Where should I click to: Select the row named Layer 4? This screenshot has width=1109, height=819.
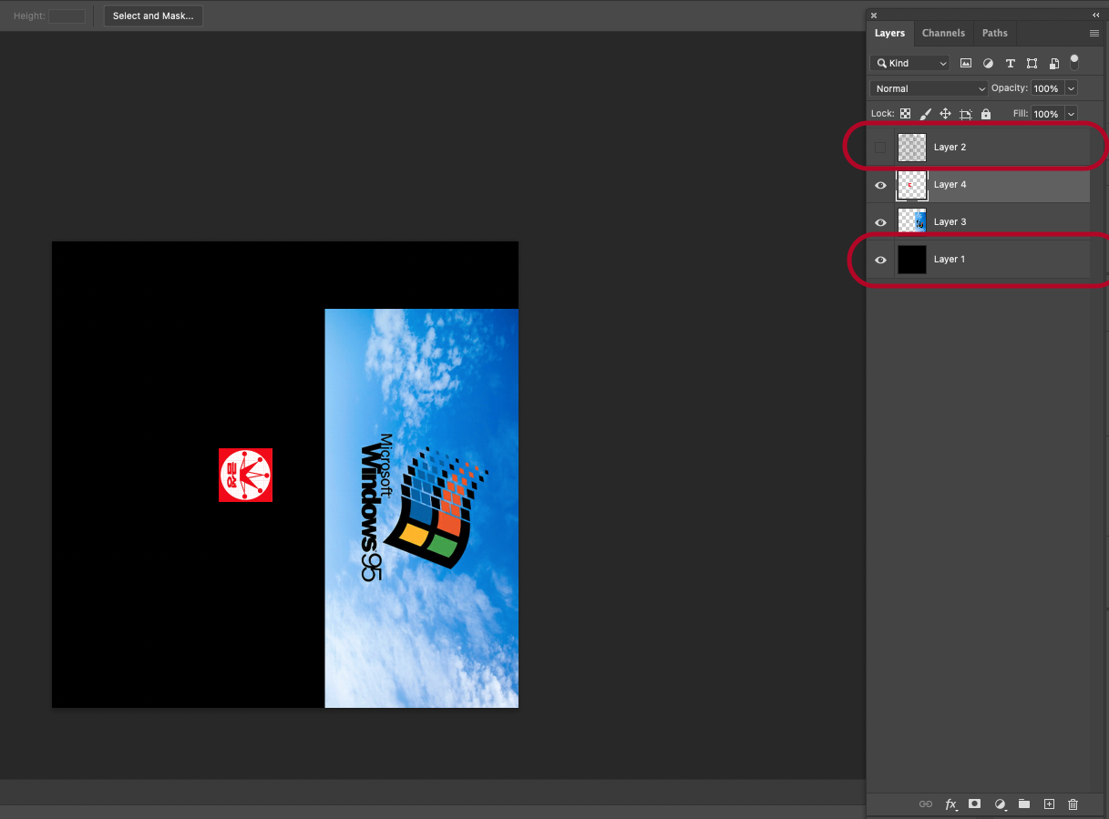[x=979, y=185]
